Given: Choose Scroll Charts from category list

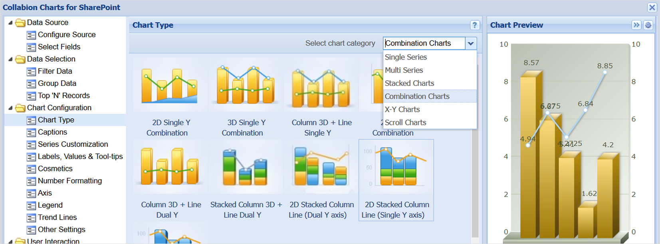Looking at the screenshot, I should pyautogui.click(x=430, y=123).
